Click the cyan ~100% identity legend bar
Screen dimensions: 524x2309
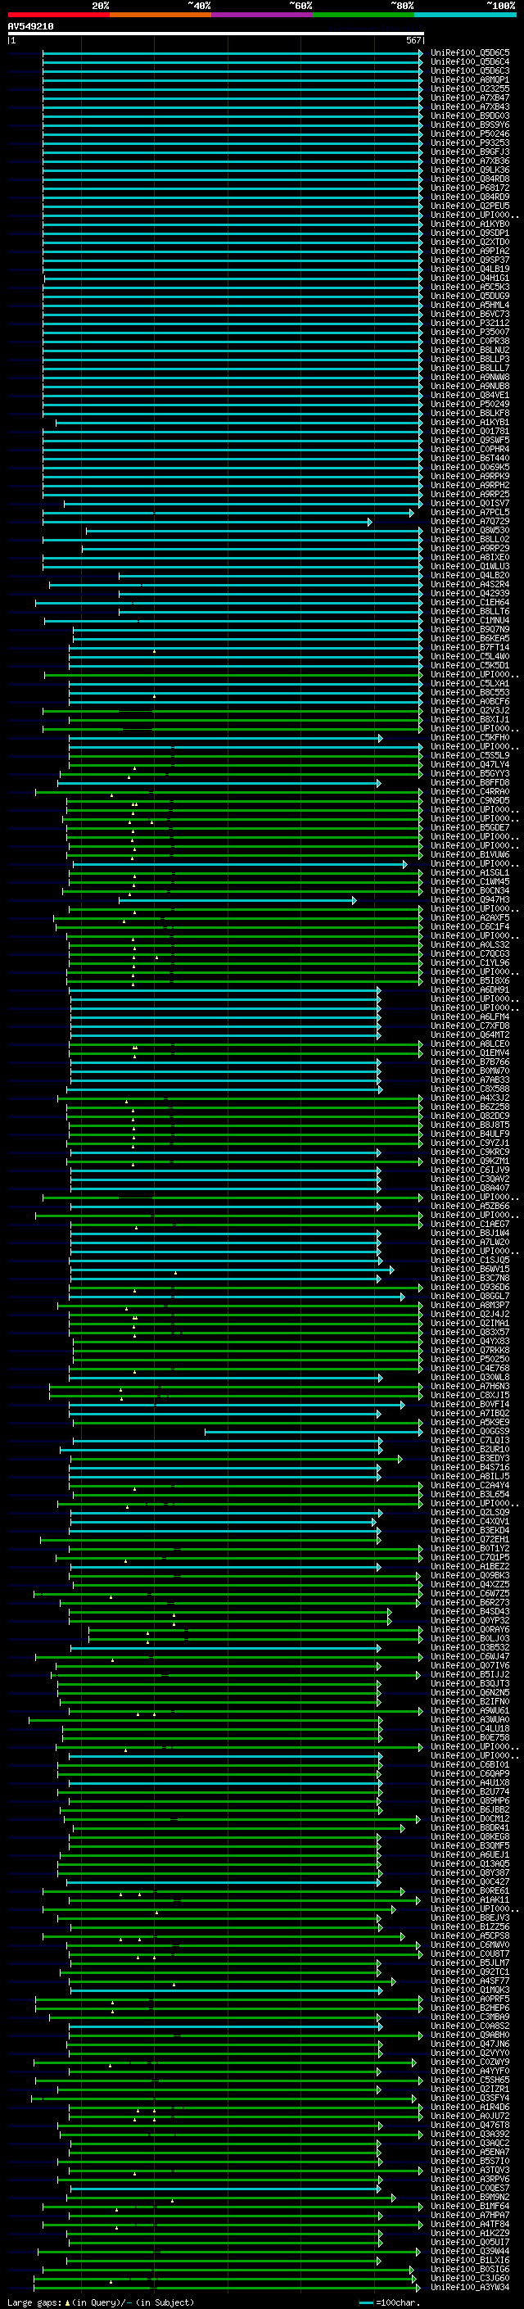466,15
